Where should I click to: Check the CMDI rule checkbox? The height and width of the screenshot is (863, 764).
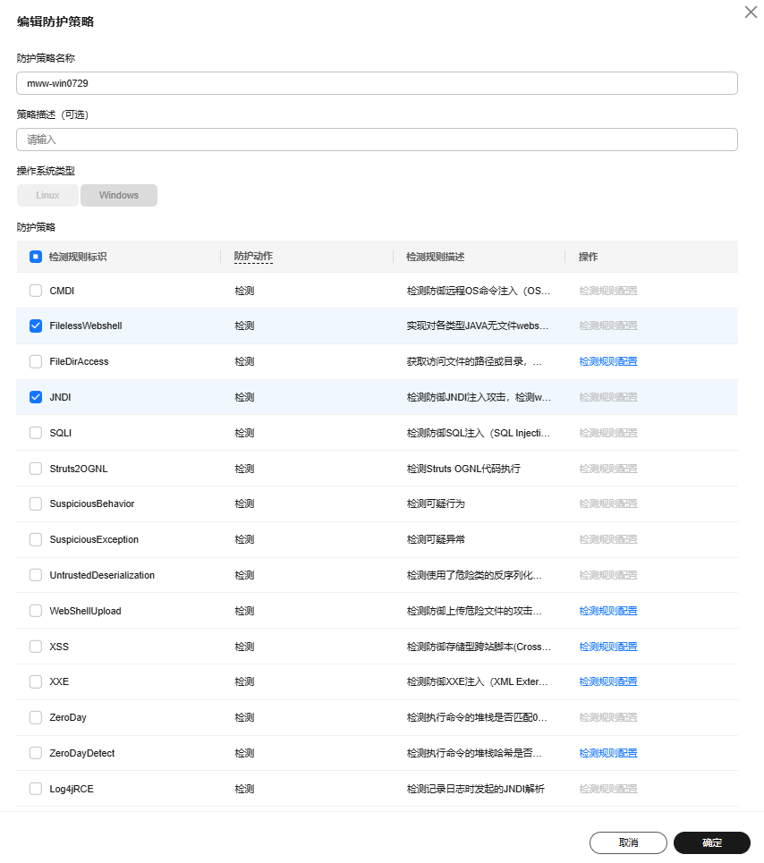pos(36,291)
